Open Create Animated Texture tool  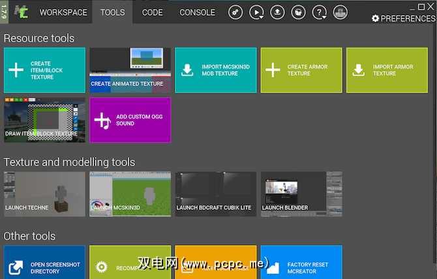pyautogui.click(x=130, y=70)
